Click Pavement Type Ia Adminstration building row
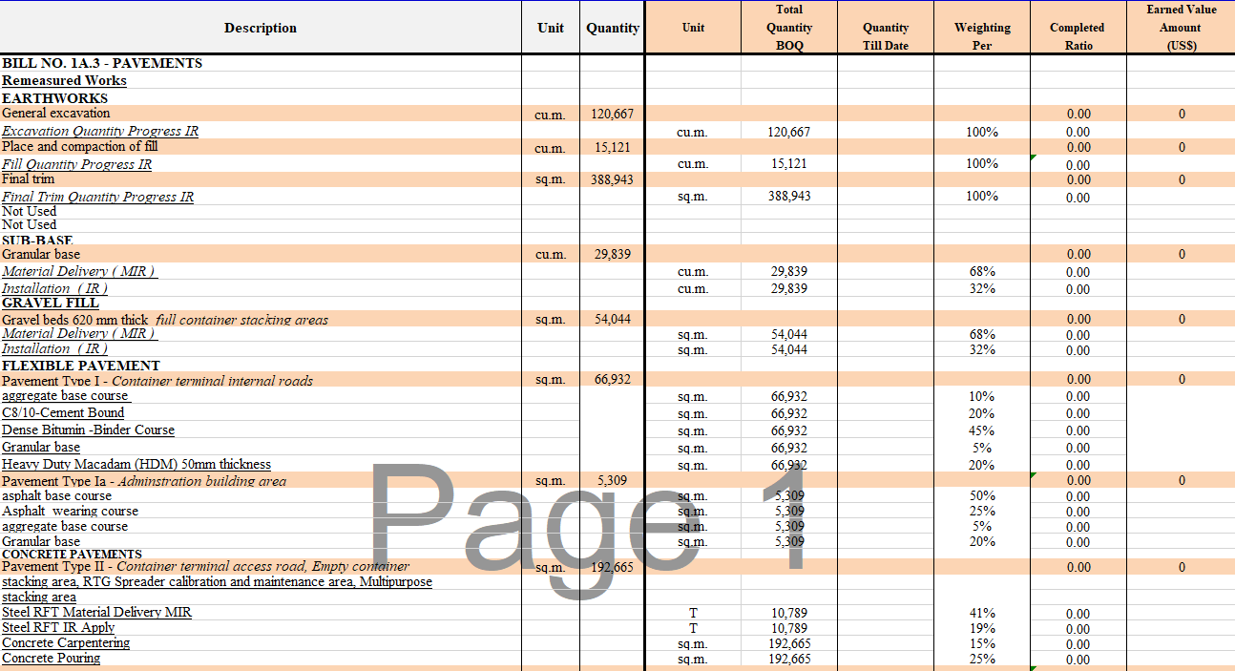 pos(144,480)
